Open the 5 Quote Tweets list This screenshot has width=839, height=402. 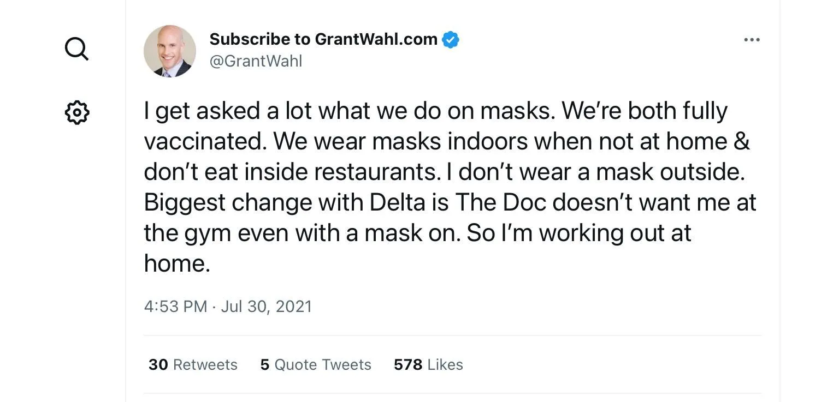[x=316, y=364]
